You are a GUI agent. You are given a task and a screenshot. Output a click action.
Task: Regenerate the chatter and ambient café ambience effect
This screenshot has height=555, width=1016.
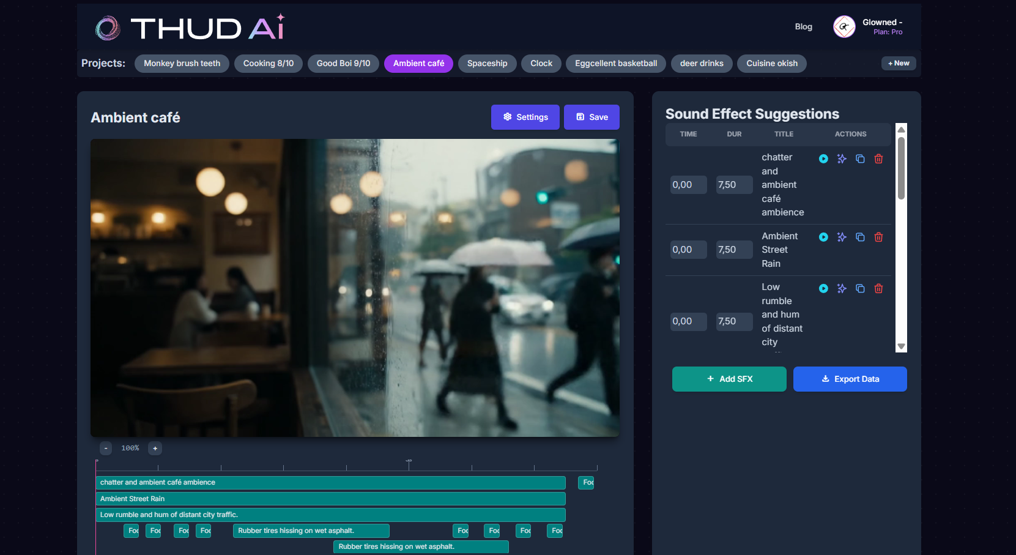(x=842, y=159)
